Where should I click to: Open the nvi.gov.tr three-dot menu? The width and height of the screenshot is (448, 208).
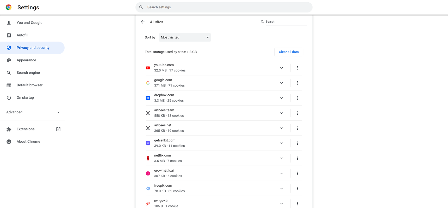(297, 204)
